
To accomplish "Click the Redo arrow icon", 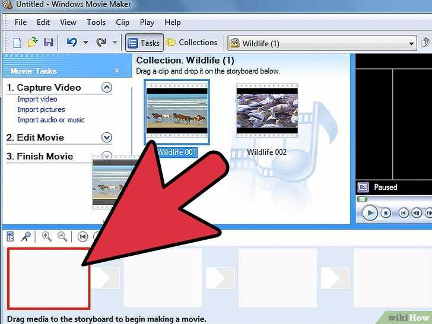I will (x=101, y=42).
